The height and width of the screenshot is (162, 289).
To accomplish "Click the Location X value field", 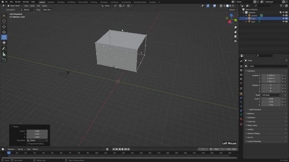I will coord(271,76).
